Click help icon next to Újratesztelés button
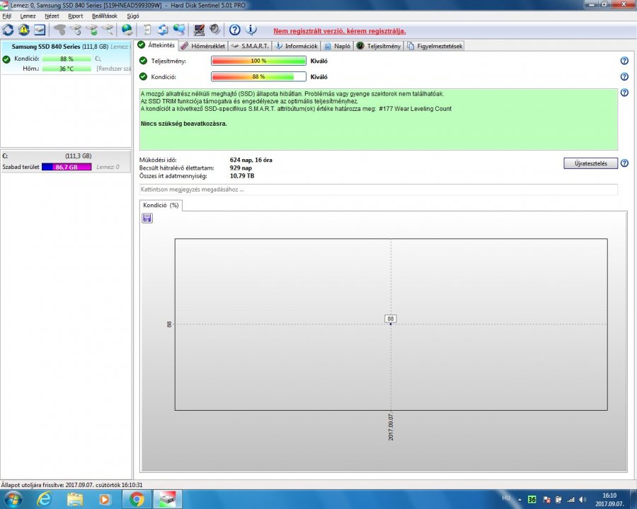The height and width of the screenshot is (509, 637). pos(624,163)
